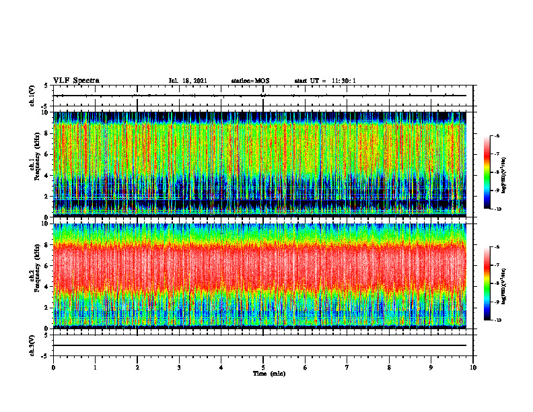Click the ch.2 colorbar "log(PSD)" unit label
Image resolution: width=533 pixels, height=412 pixels.
504,286
